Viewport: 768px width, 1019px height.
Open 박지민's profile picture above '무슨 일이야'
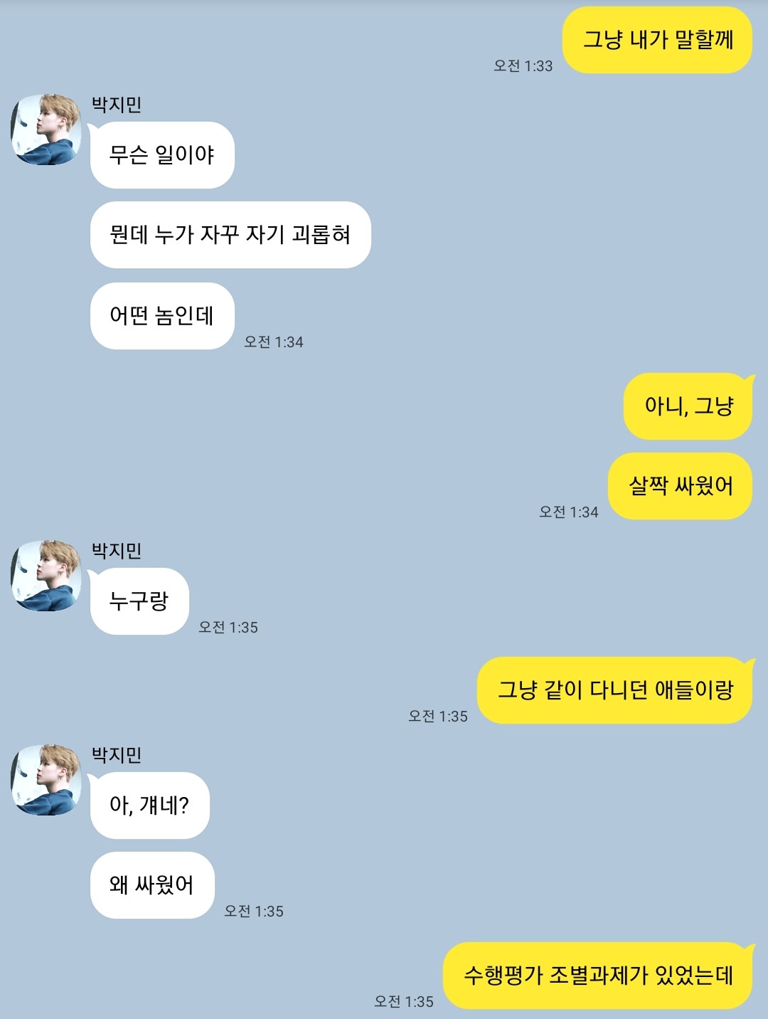(46, 130)
